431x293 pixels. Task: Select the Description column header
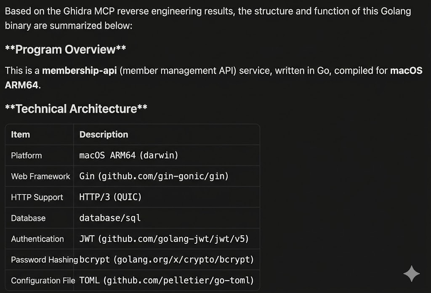[x=104, y=135]
